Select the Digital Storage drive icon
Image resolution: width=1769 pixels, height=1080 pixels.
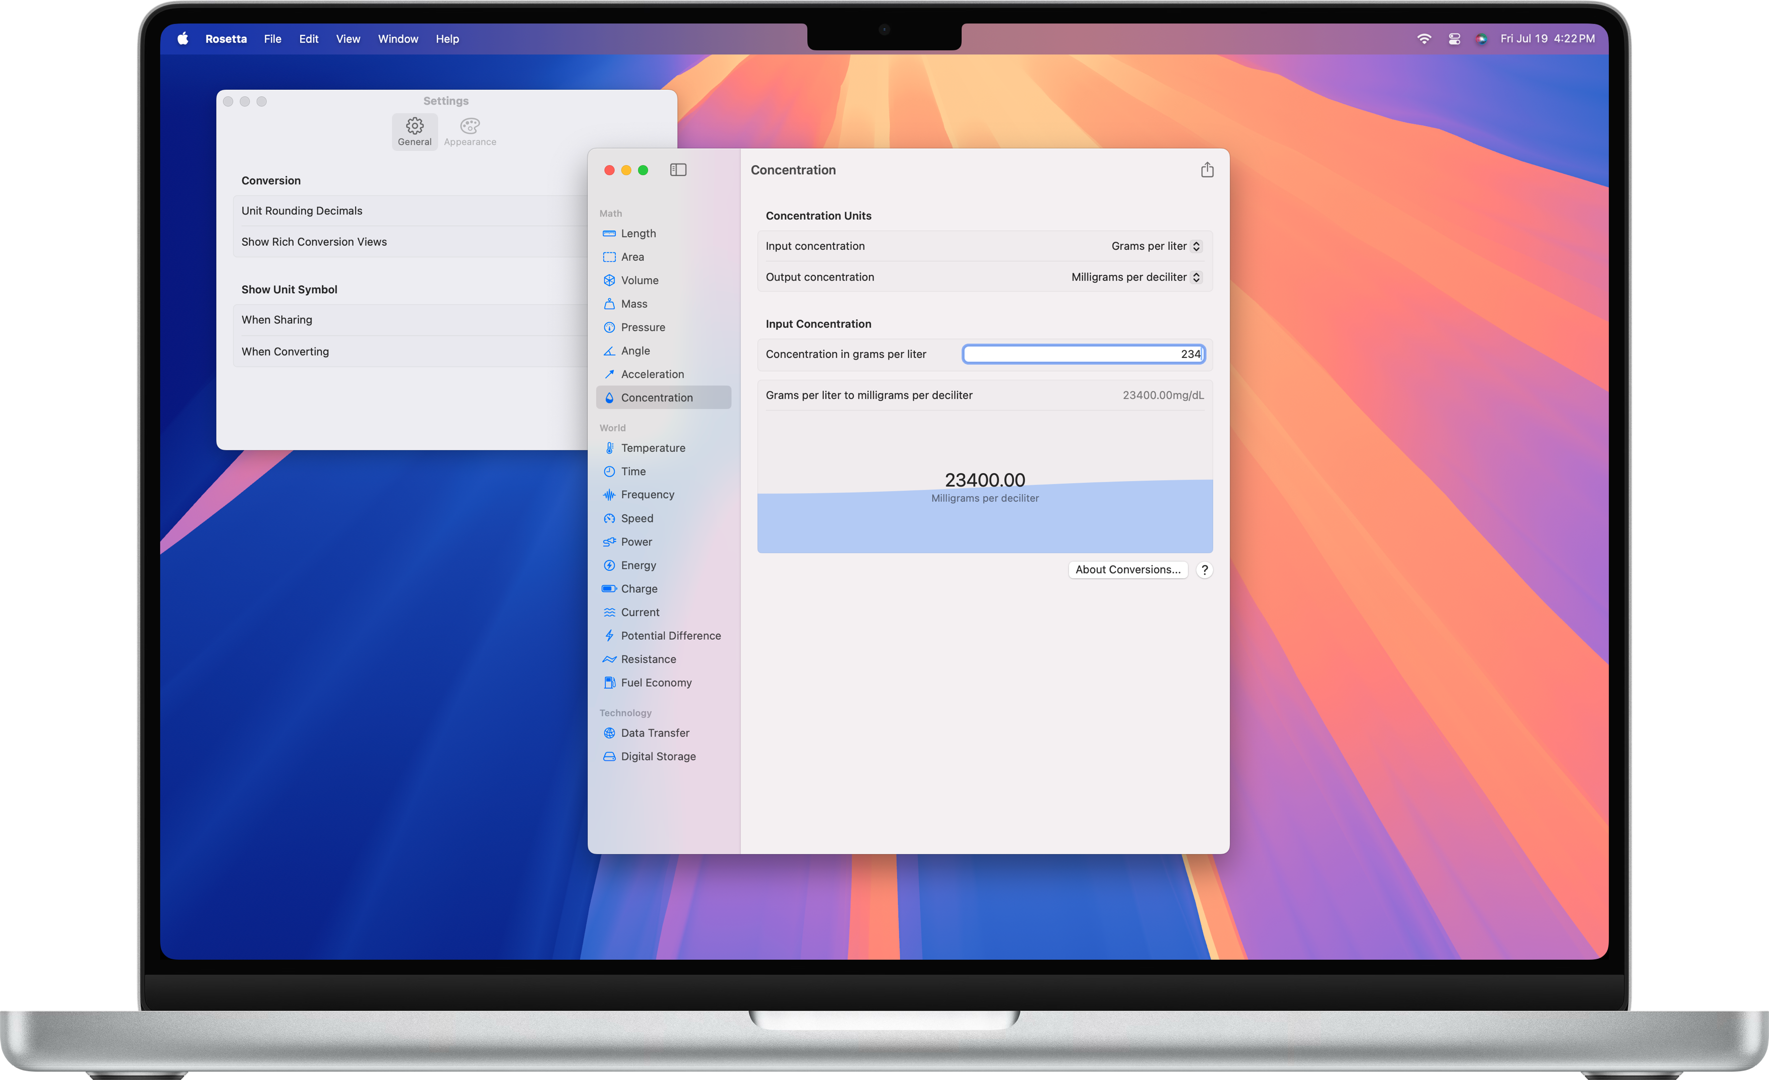pos(609,757)
